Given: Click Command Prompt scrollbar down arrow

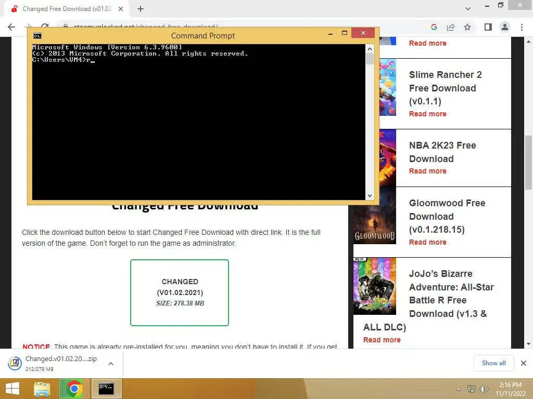Looking at the screenshot, I should tap(370, 196).
